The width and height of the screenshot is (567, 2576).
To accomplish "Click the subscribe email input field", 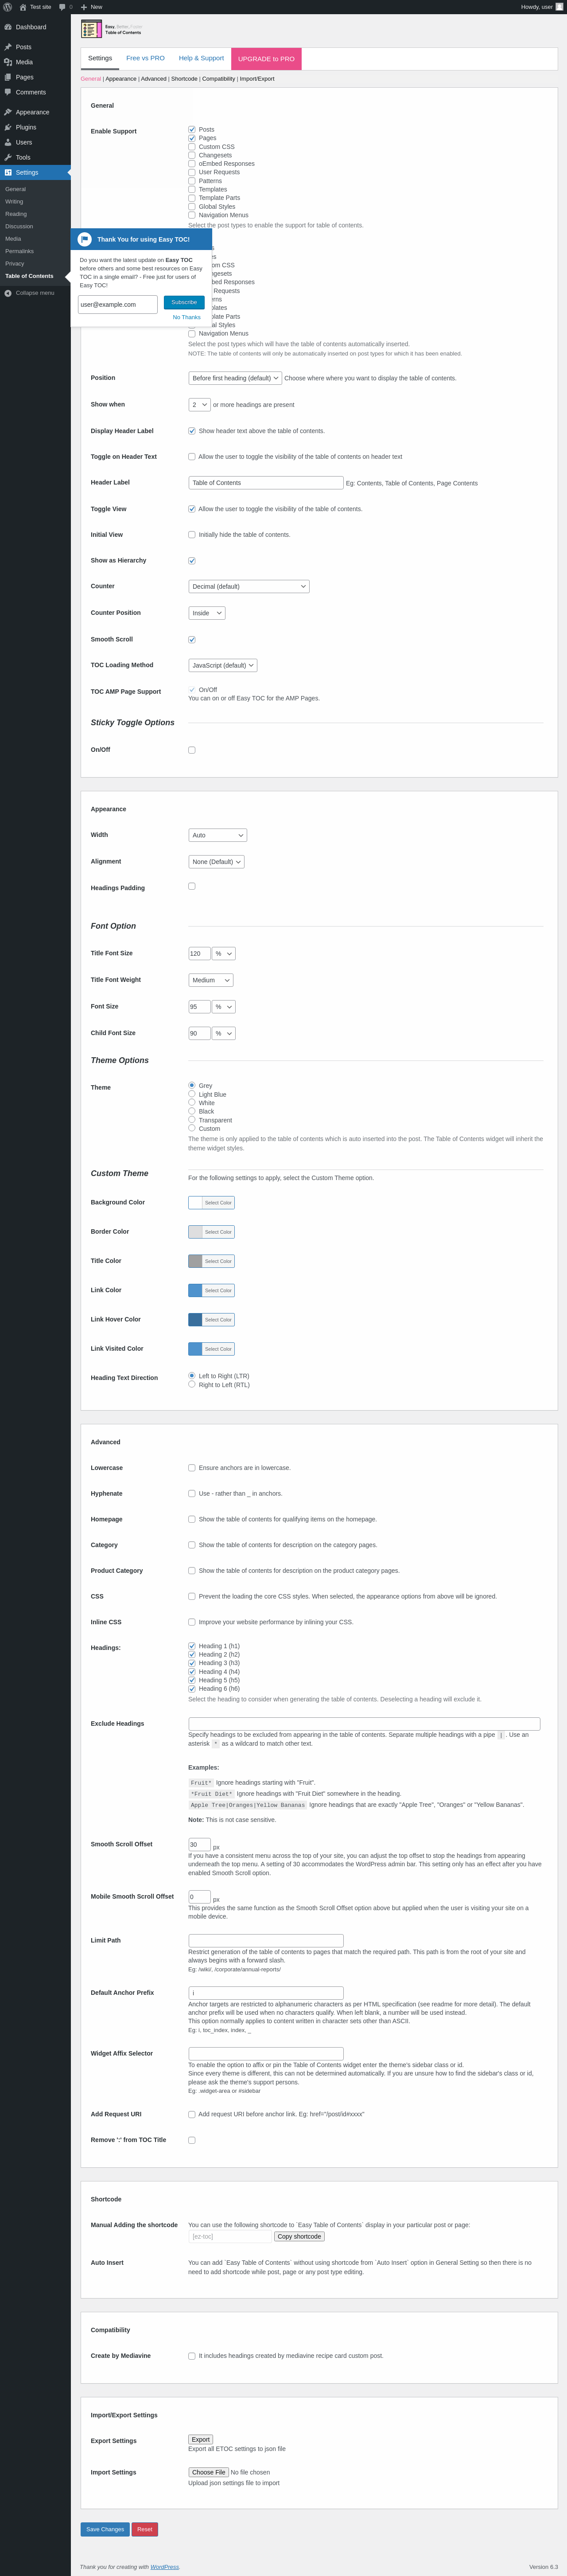I will pyautogui.click(x=118, y=305).
